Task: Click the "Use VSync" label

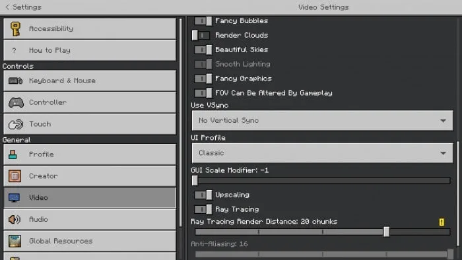Action: pyautogui.click(x=209, y=106)
